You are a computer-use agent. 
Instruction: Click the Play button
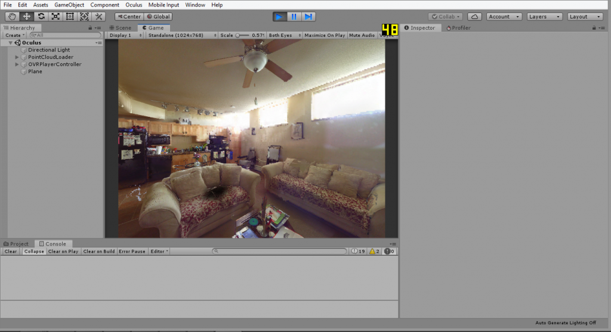pyautogui.click(x=279, y=17)
